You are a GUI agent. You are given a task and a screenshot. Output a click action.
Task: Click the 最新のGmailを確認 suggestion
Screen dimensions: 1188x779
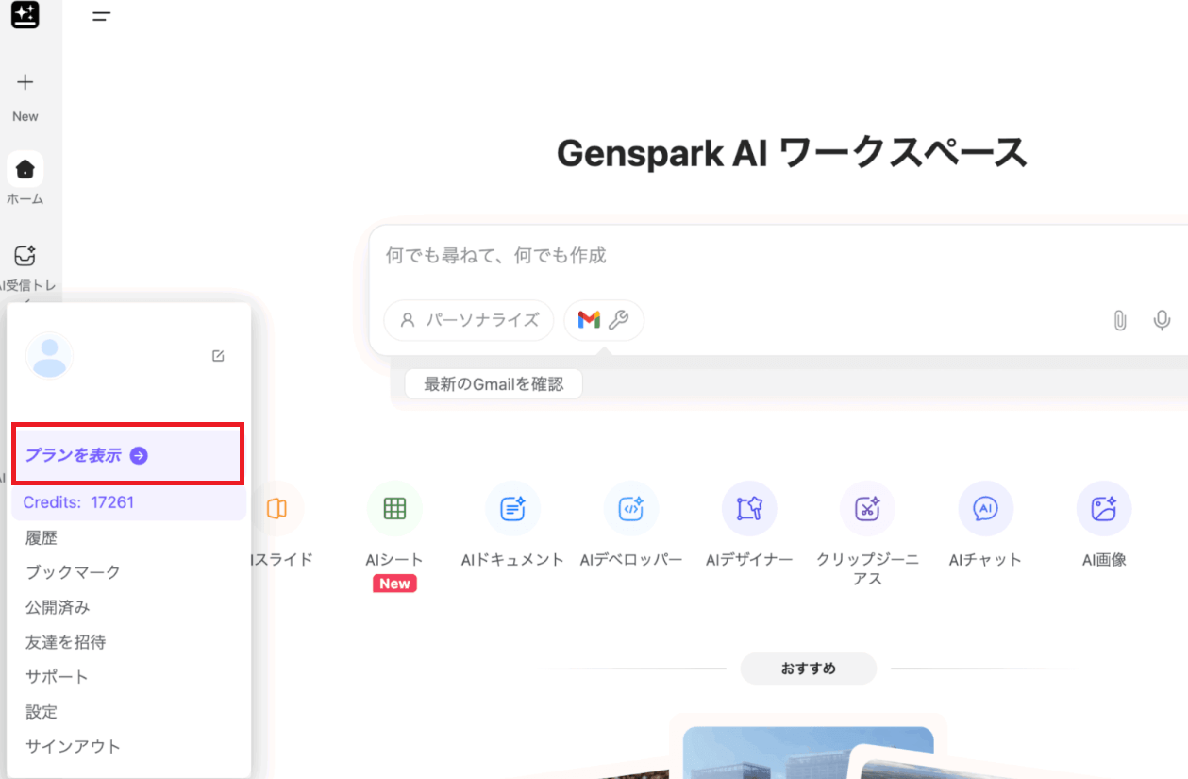click(494, 384)
